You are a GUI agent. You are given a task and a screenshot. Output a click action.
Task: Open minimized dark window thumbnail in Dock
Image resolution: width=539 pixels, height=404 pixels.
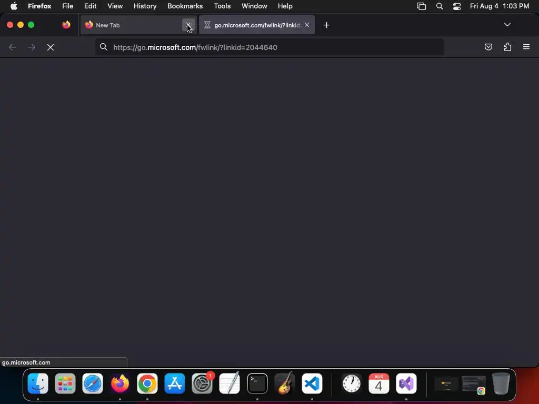pos(446,383)
